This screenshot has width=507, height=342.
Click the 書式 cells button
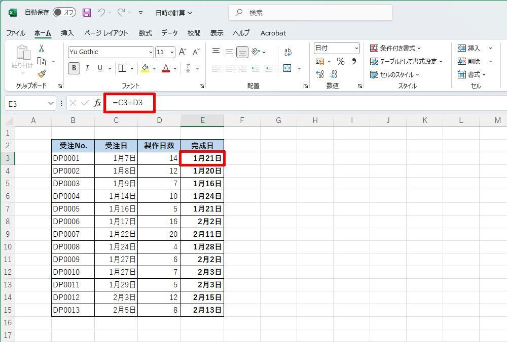[472, 74]
